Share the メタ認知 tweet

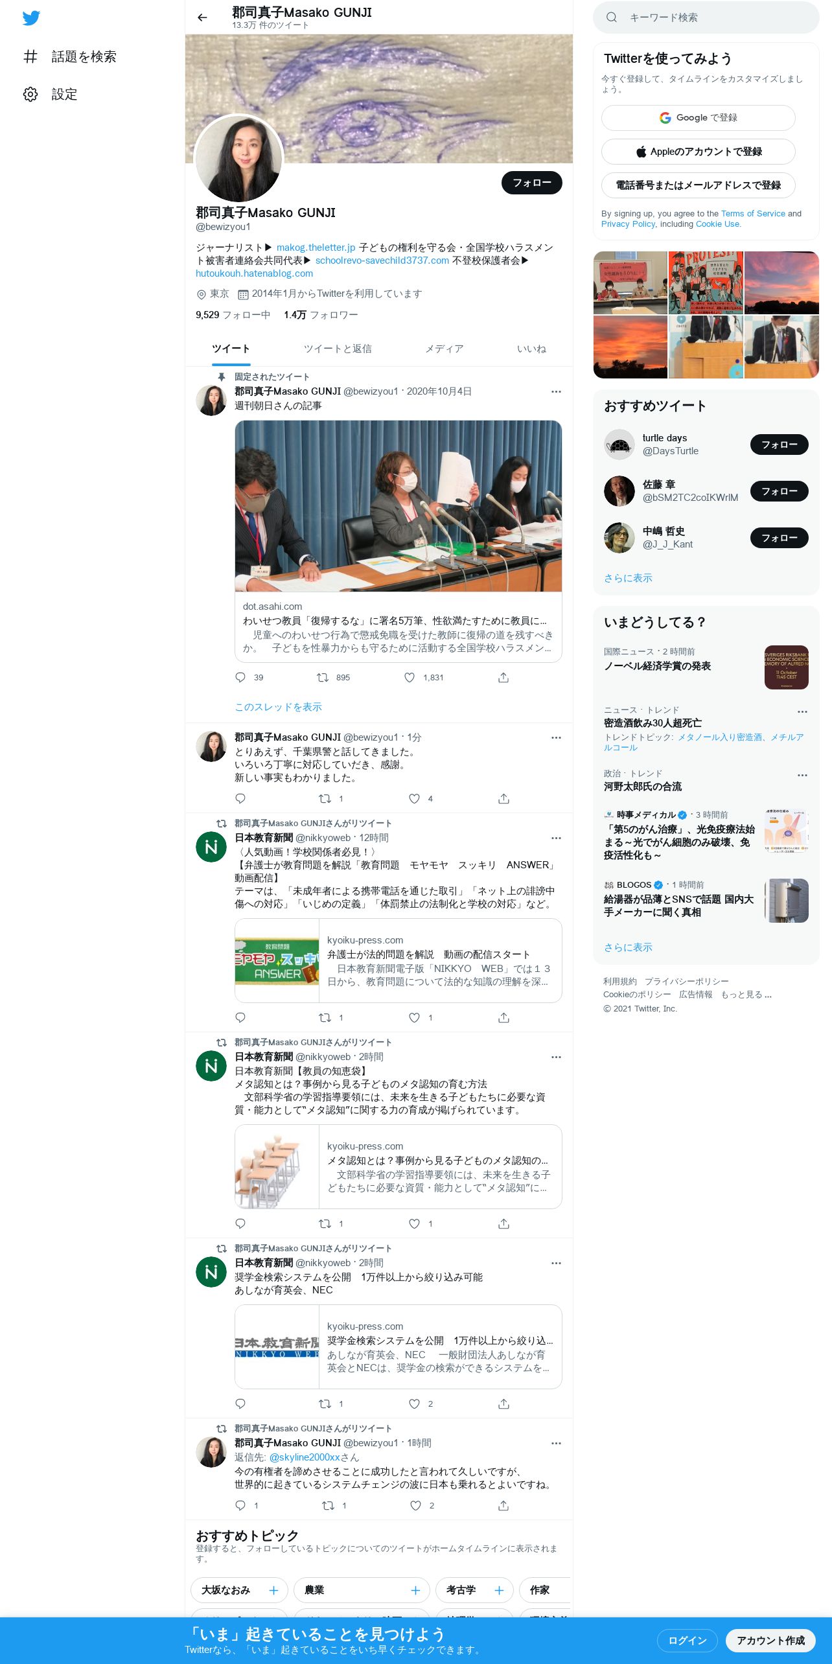[x=503, y=1223]
